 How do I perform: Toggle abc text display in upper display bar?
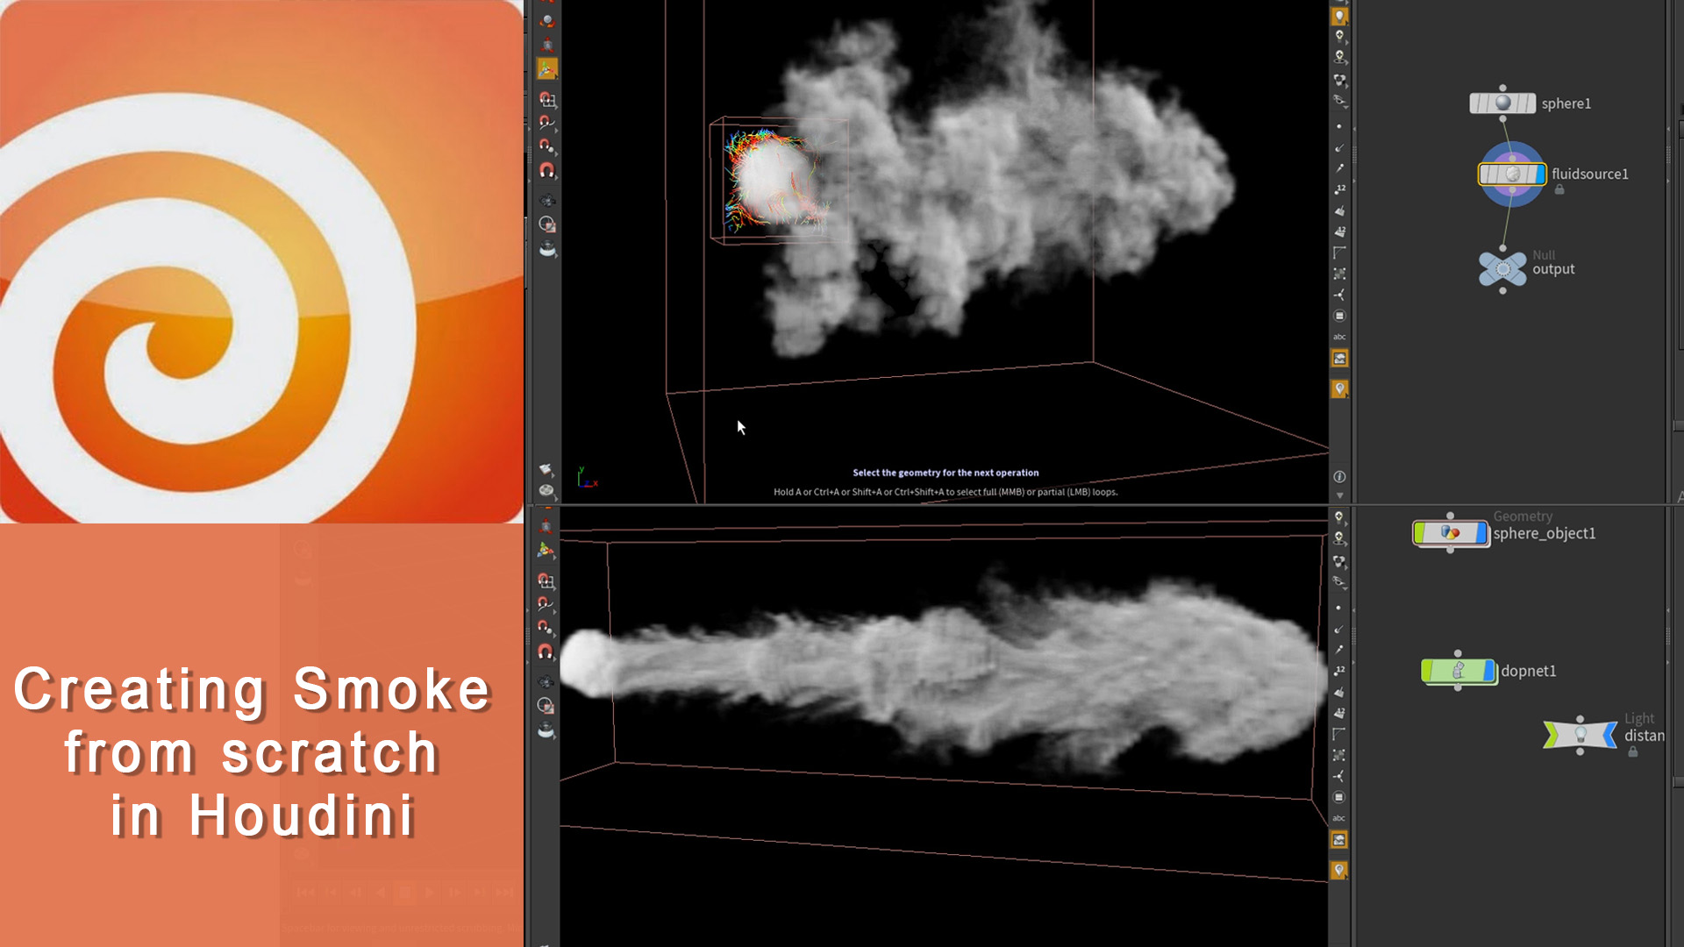coord(1339,337)
